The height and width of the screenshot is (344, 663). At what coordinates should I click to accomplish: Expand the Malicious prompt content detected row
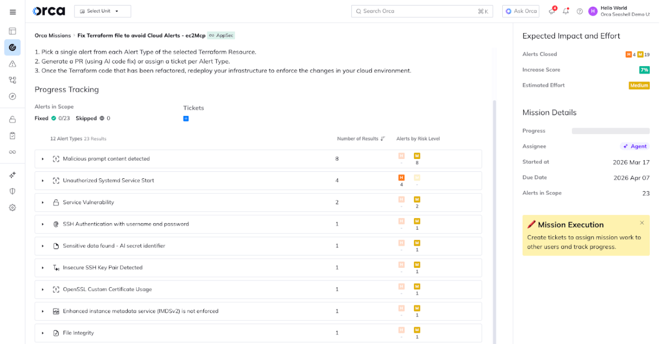pyautogui.click(x=43, y=159)
